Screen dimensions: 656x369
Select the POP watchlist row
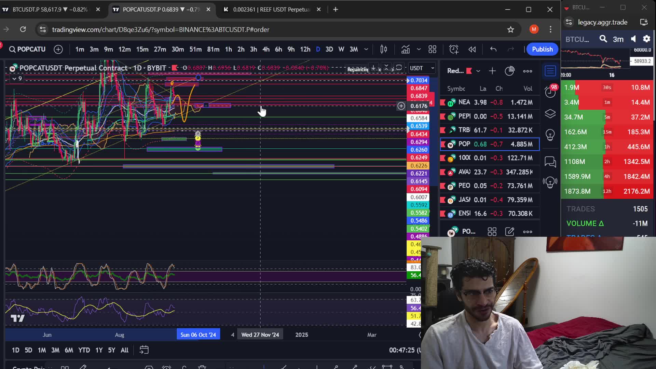(x=490, y=144)
